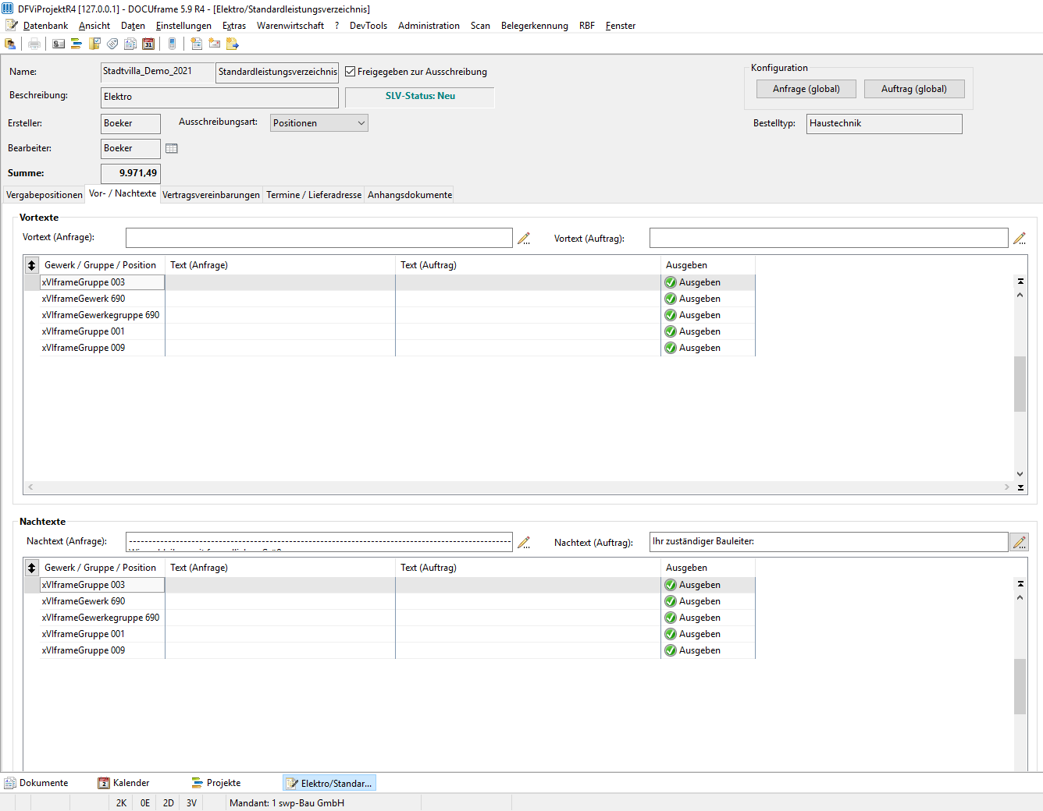Click sort arrows icon in Vortexte table header

point(32,265)
